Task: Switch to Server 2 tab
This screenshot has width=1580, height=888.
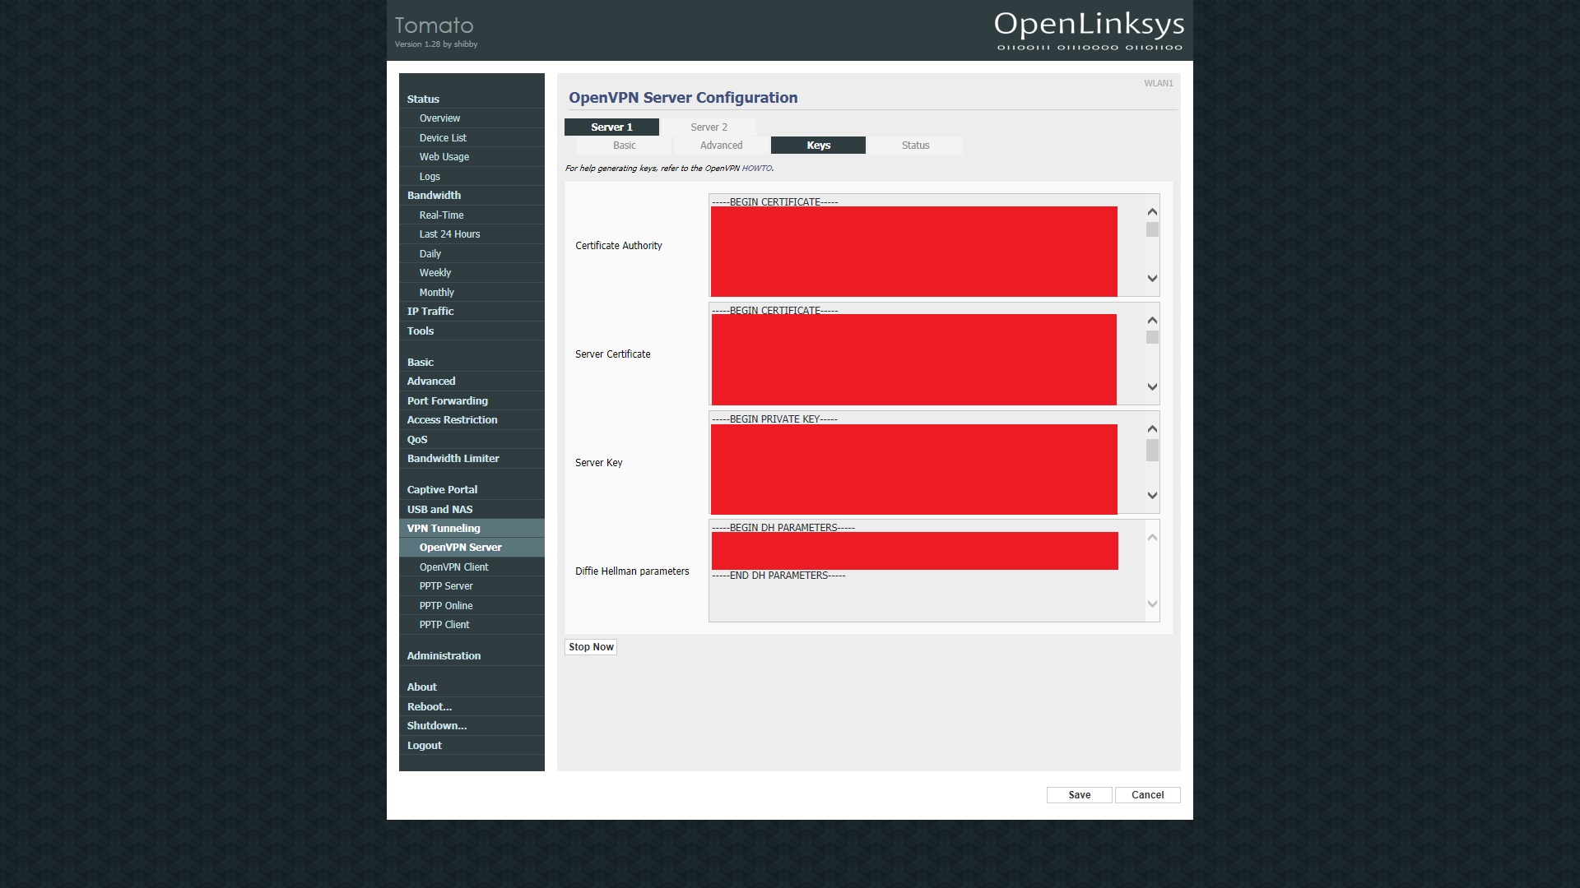Action: [x=709, y=127]
